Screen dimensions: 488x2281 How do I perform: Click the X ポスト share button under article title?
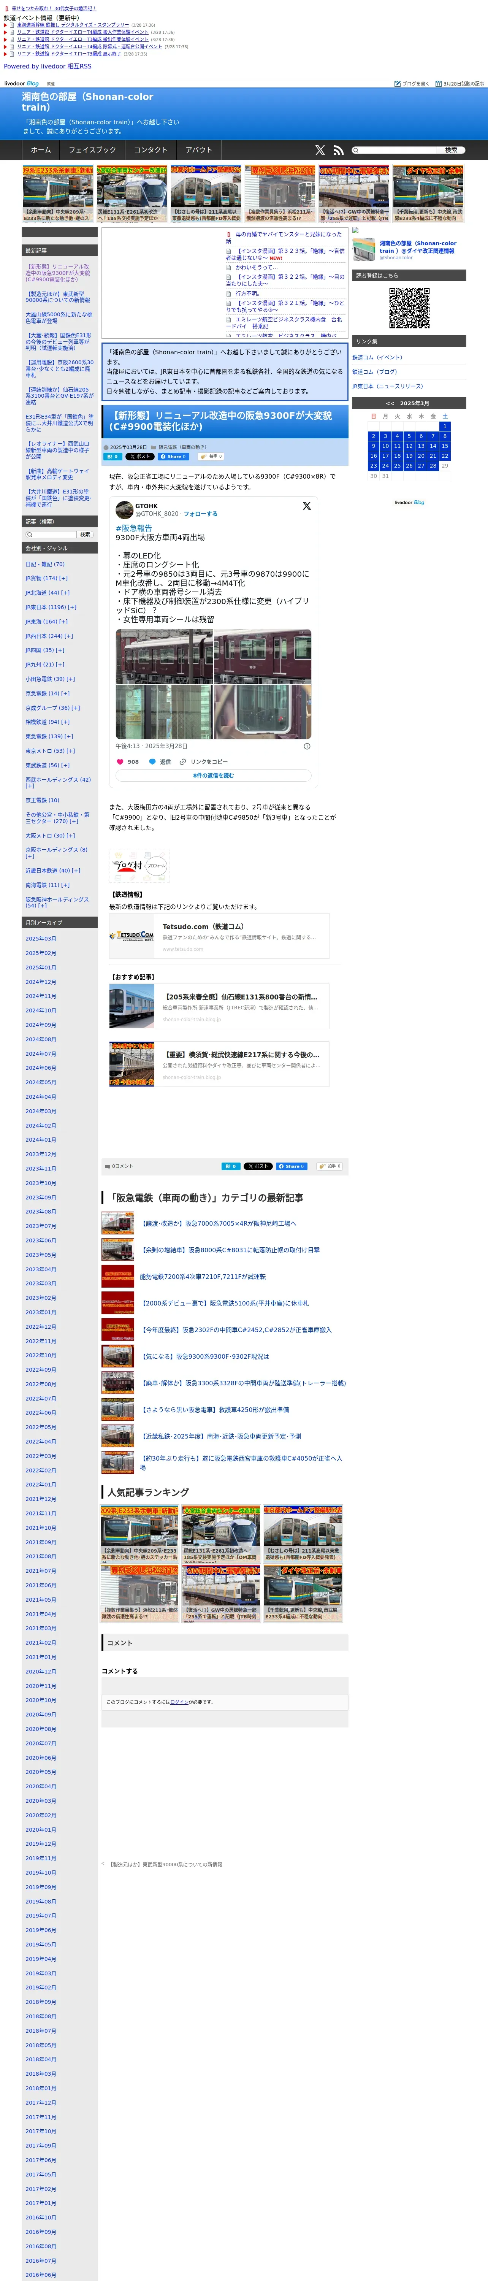(140, 457)
